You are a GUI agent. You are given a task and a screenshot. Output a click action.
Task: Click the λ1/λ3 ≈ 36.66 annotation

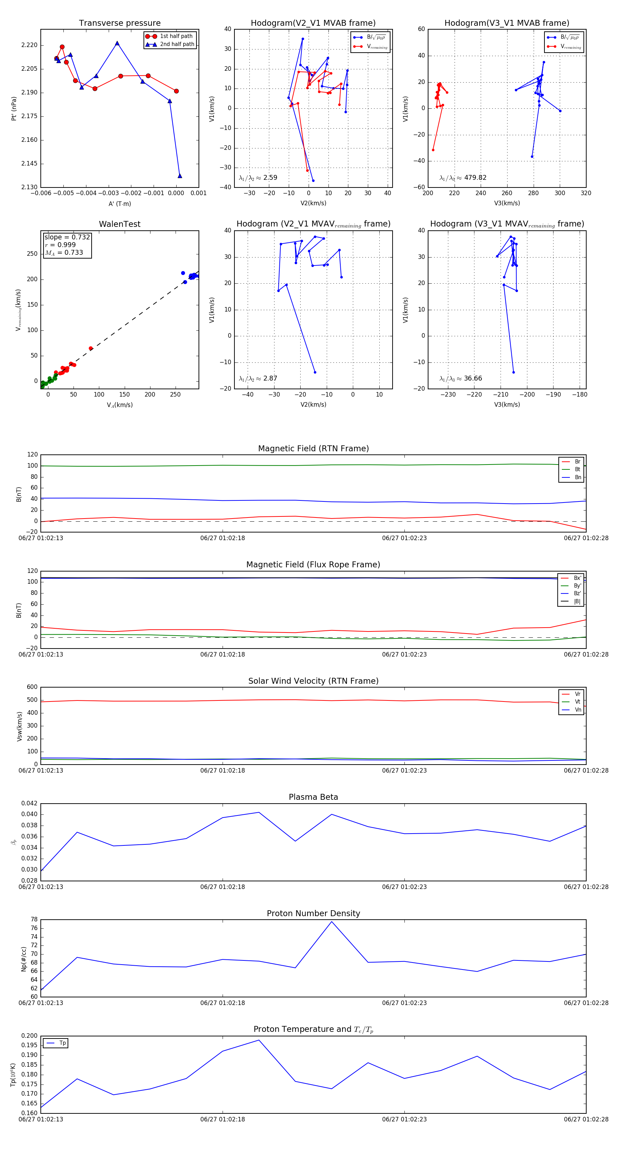point(460,378)
